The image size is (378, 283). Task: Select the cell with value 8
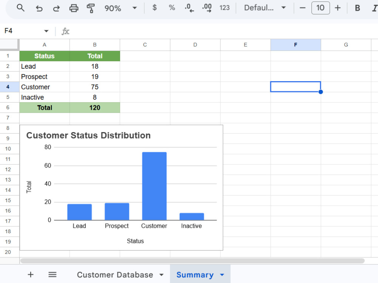[95, 97]
